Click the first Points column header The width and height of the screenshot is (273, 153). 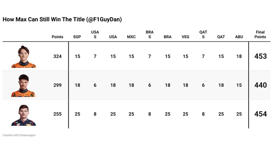tap(57, 37)
